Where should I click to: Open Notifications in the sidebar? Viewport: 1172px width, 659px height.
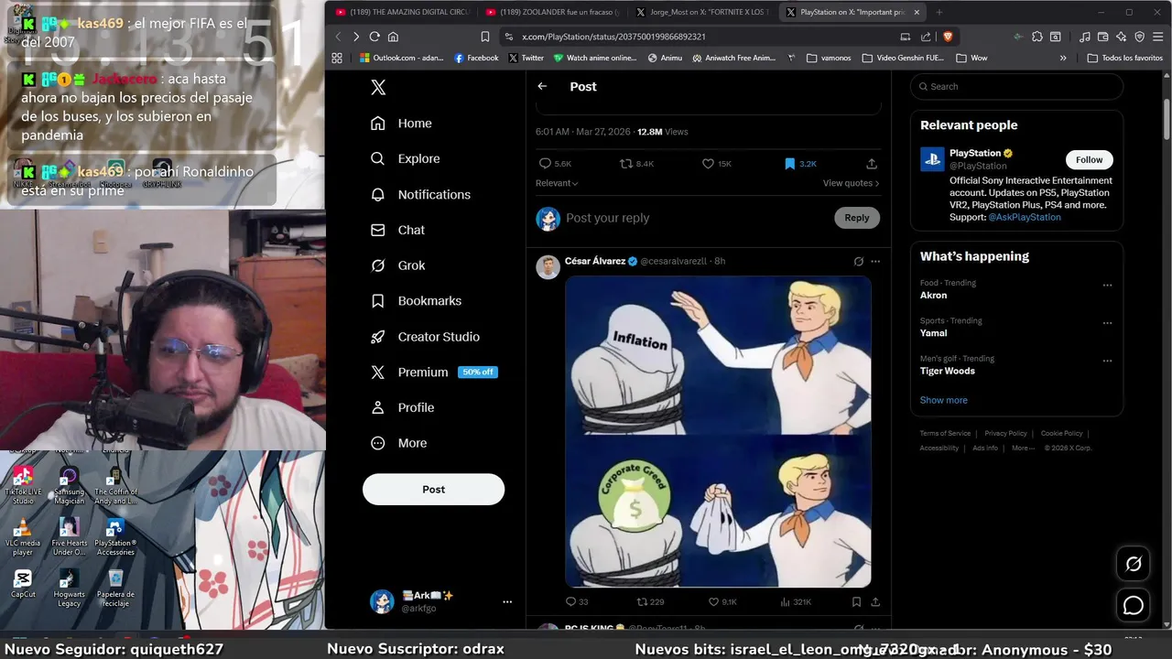tap(420, 194)
